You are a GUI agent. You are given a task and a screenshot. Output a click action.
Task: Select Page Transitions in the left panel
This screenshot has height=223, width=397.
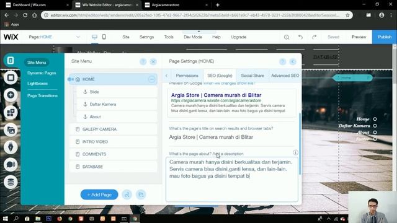(x=43, y=95)
